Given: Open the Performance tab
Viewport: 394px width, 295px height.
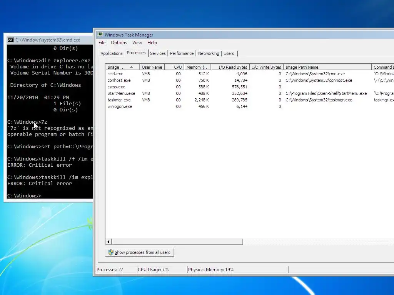Looking at the screenshot, I should coord(182,53).
